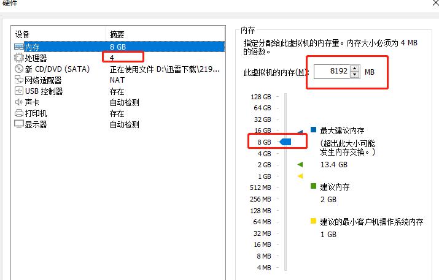439x280 pixels.
Task: Click the green 建议内存 legend swatch
Action: [x=314, y=186]
